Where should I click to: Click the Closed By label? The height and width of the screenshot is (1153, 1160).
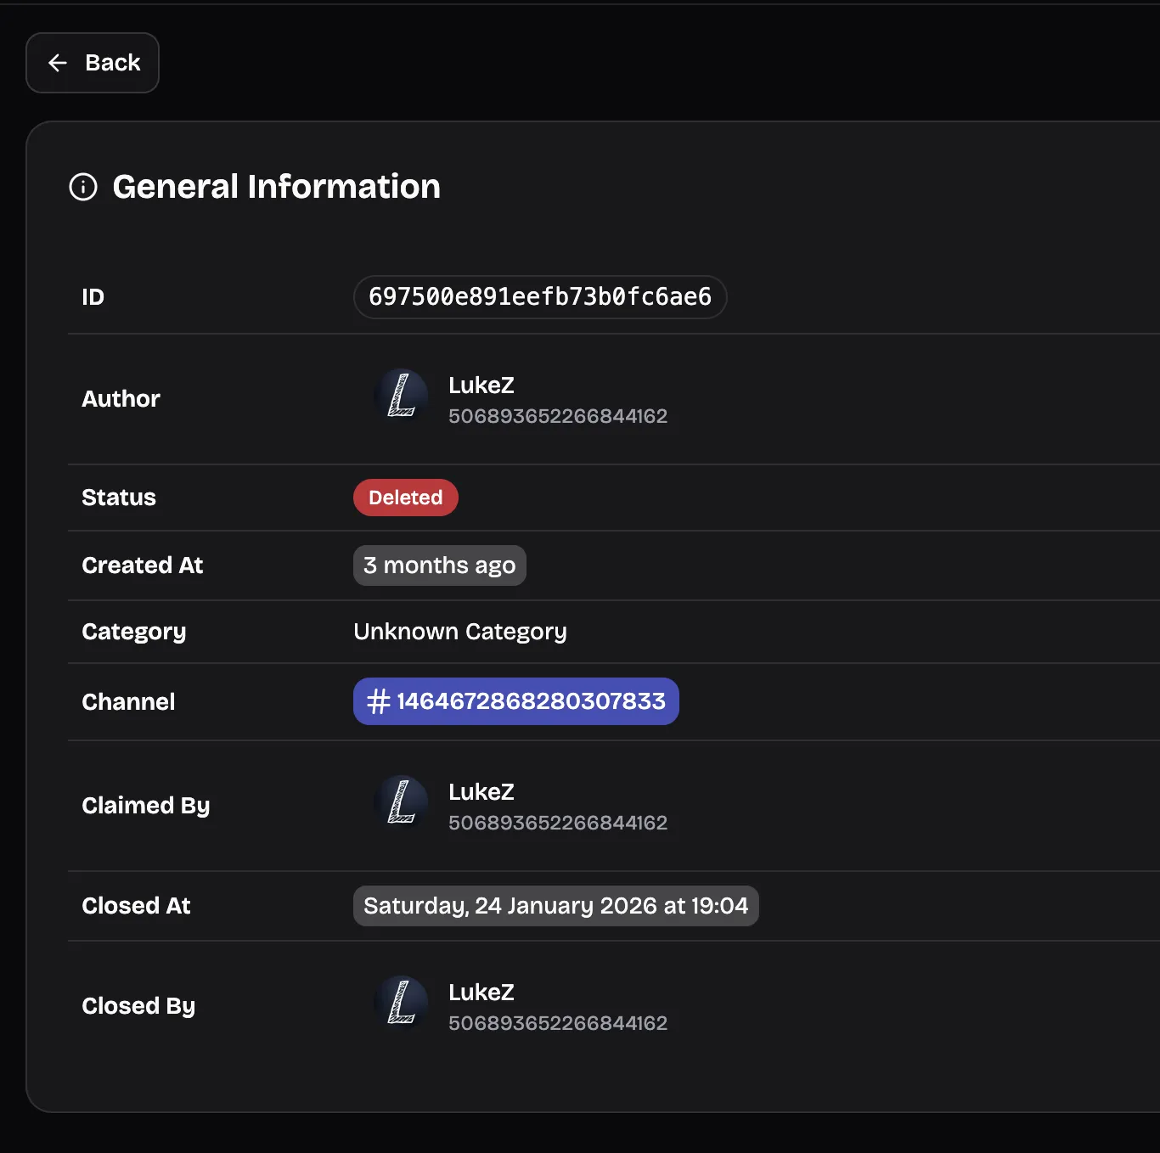(x=138, y=1006)
